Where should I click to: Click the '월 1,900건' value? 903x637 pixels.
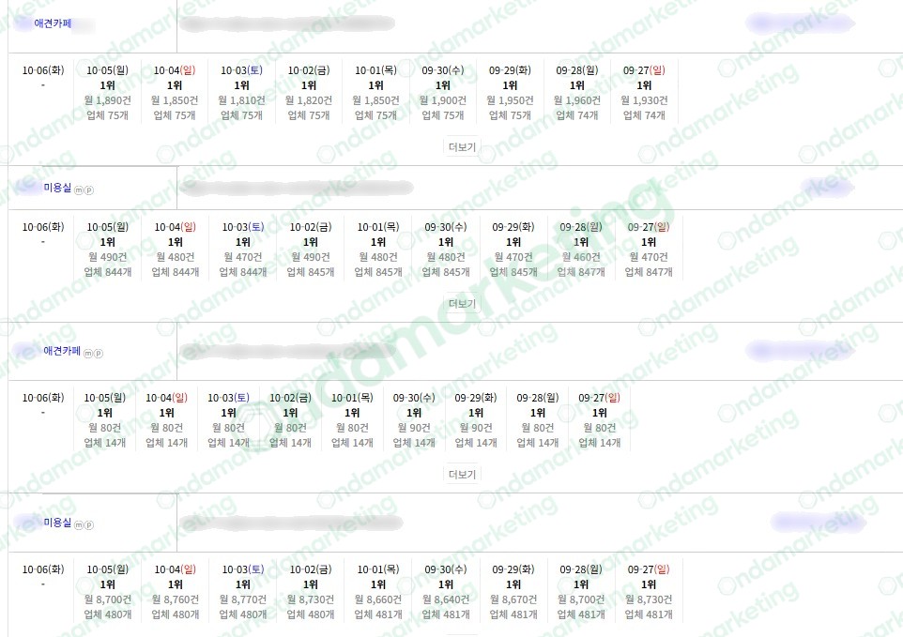(x=443, y=100)
